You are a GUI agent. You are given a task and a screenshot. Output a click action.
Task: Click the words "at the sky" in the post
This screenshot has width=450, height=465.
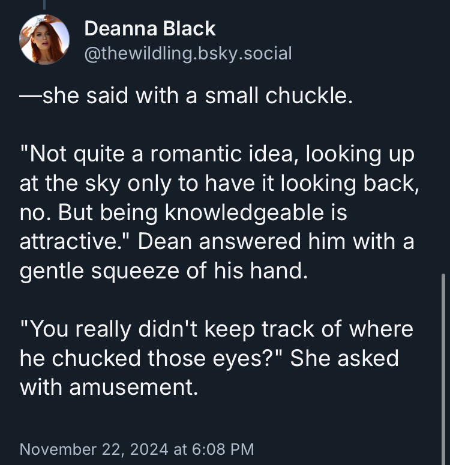coord(81,183)
